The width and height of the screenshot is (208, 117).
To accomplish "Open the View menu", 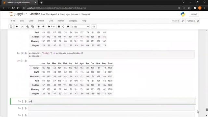I will pos(31,21).
